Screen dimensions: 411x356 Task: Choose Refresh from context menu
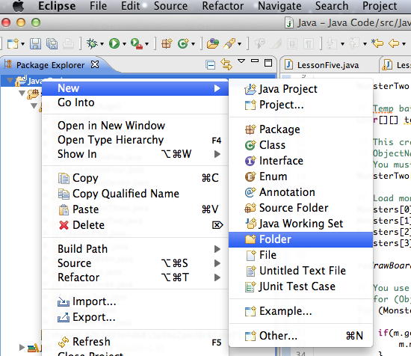tap(135, 342)
